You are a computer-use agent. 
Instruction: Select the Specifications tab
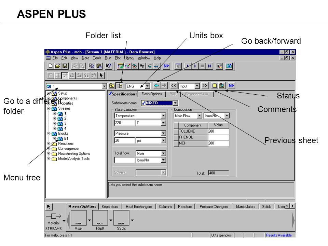pos(123,94)
